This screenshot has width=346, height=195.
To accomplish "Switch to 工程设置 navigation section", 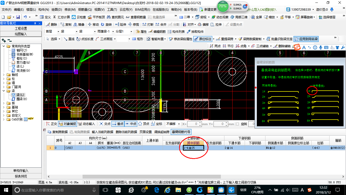I will click(21, 28).
